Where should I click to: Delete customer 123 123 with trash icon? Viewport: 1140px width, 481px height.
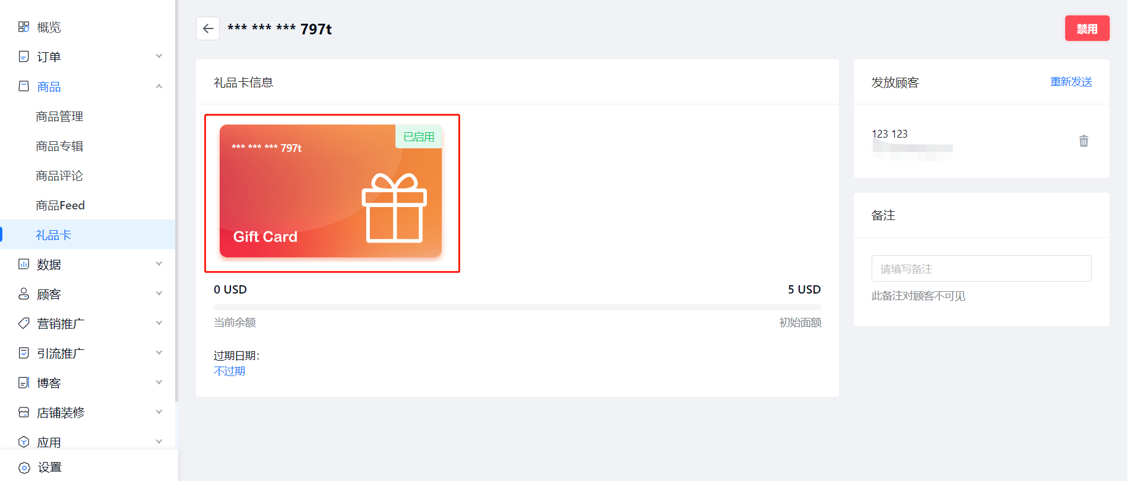click(1084, 141)
